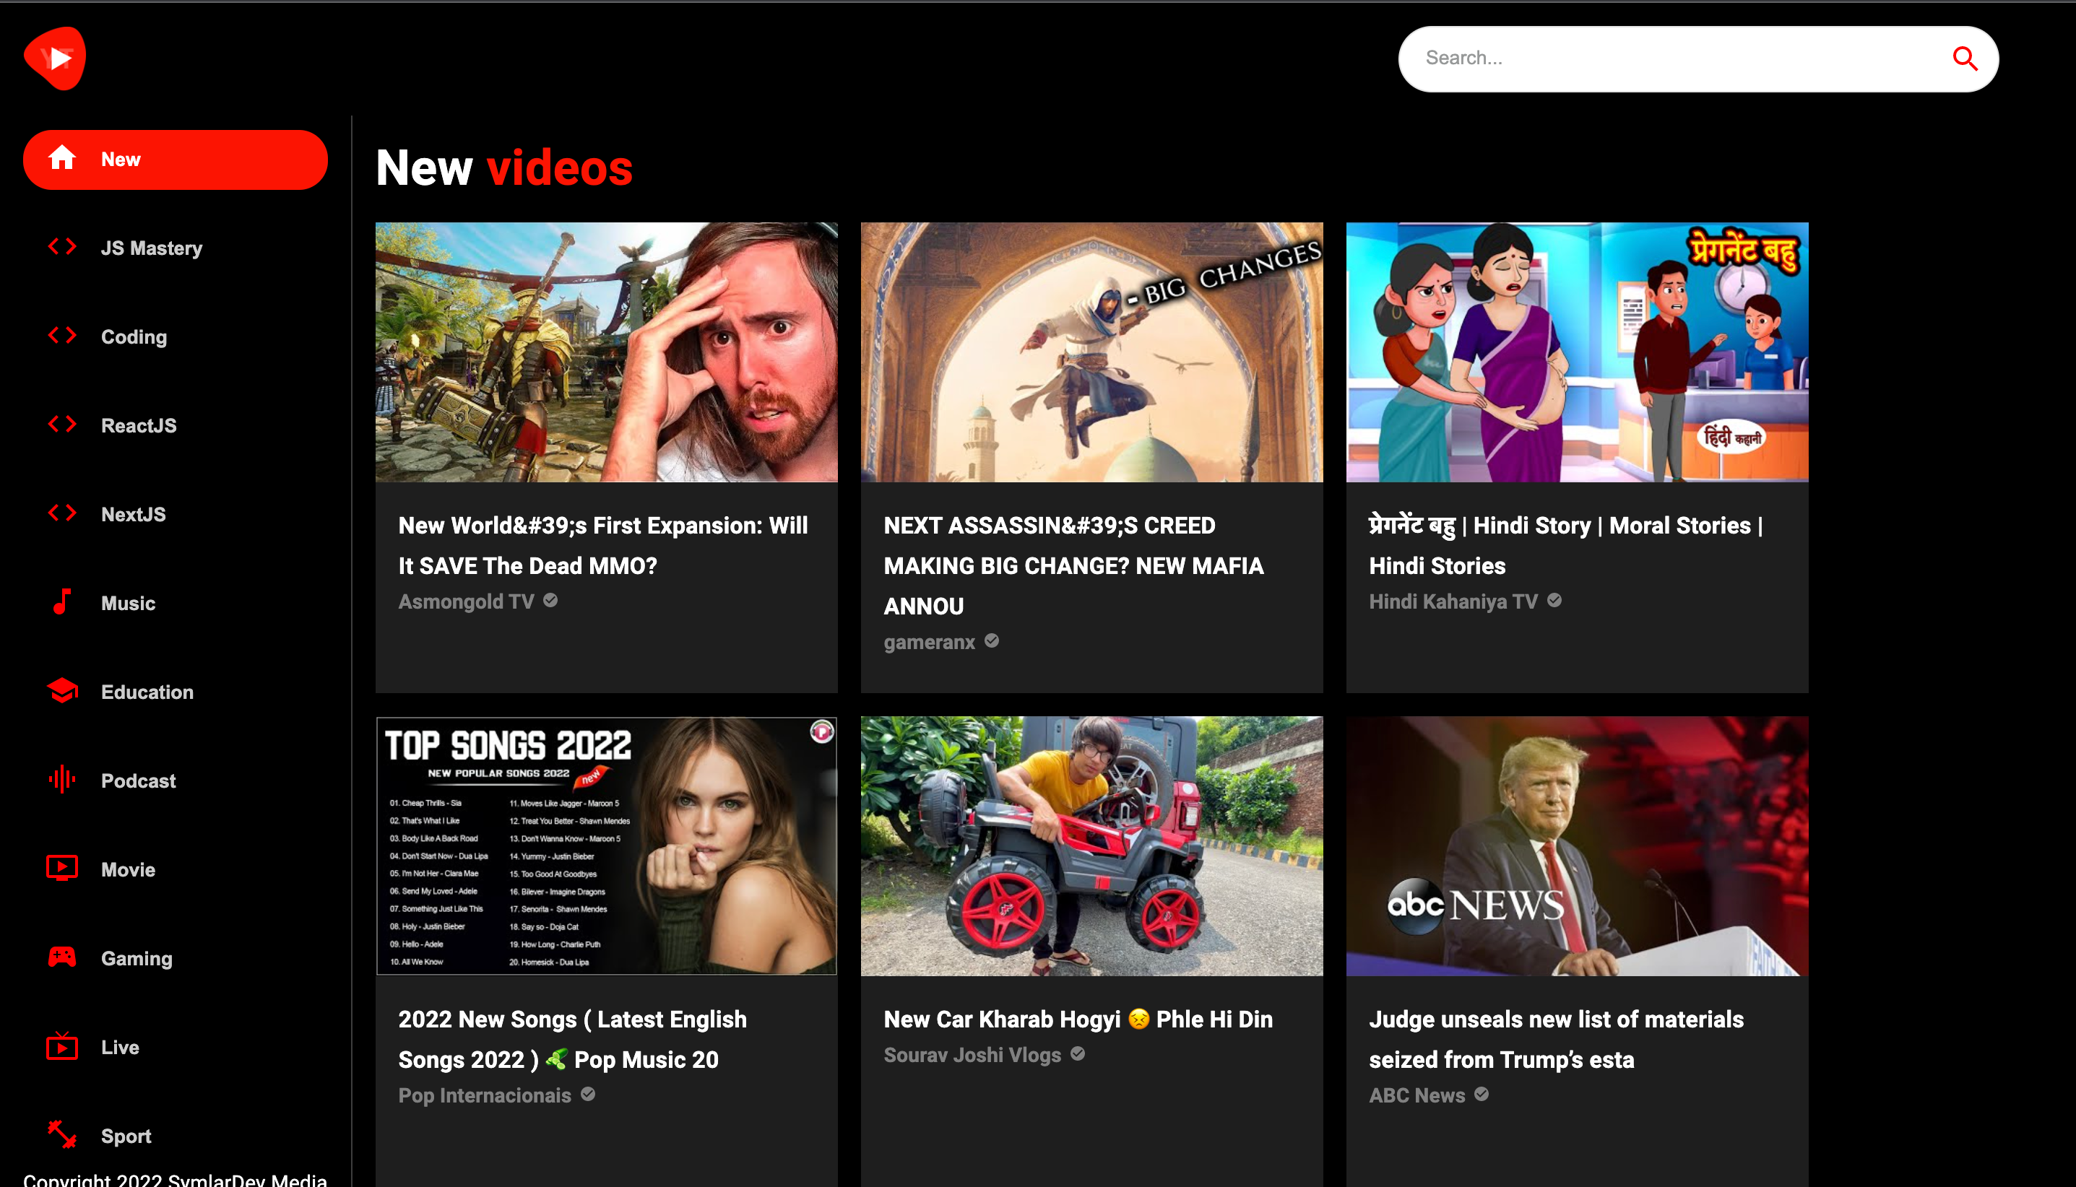This screenshot has width=2076, height=1187.
Task: Click the Live TV icon
Action: (62, 1046)
